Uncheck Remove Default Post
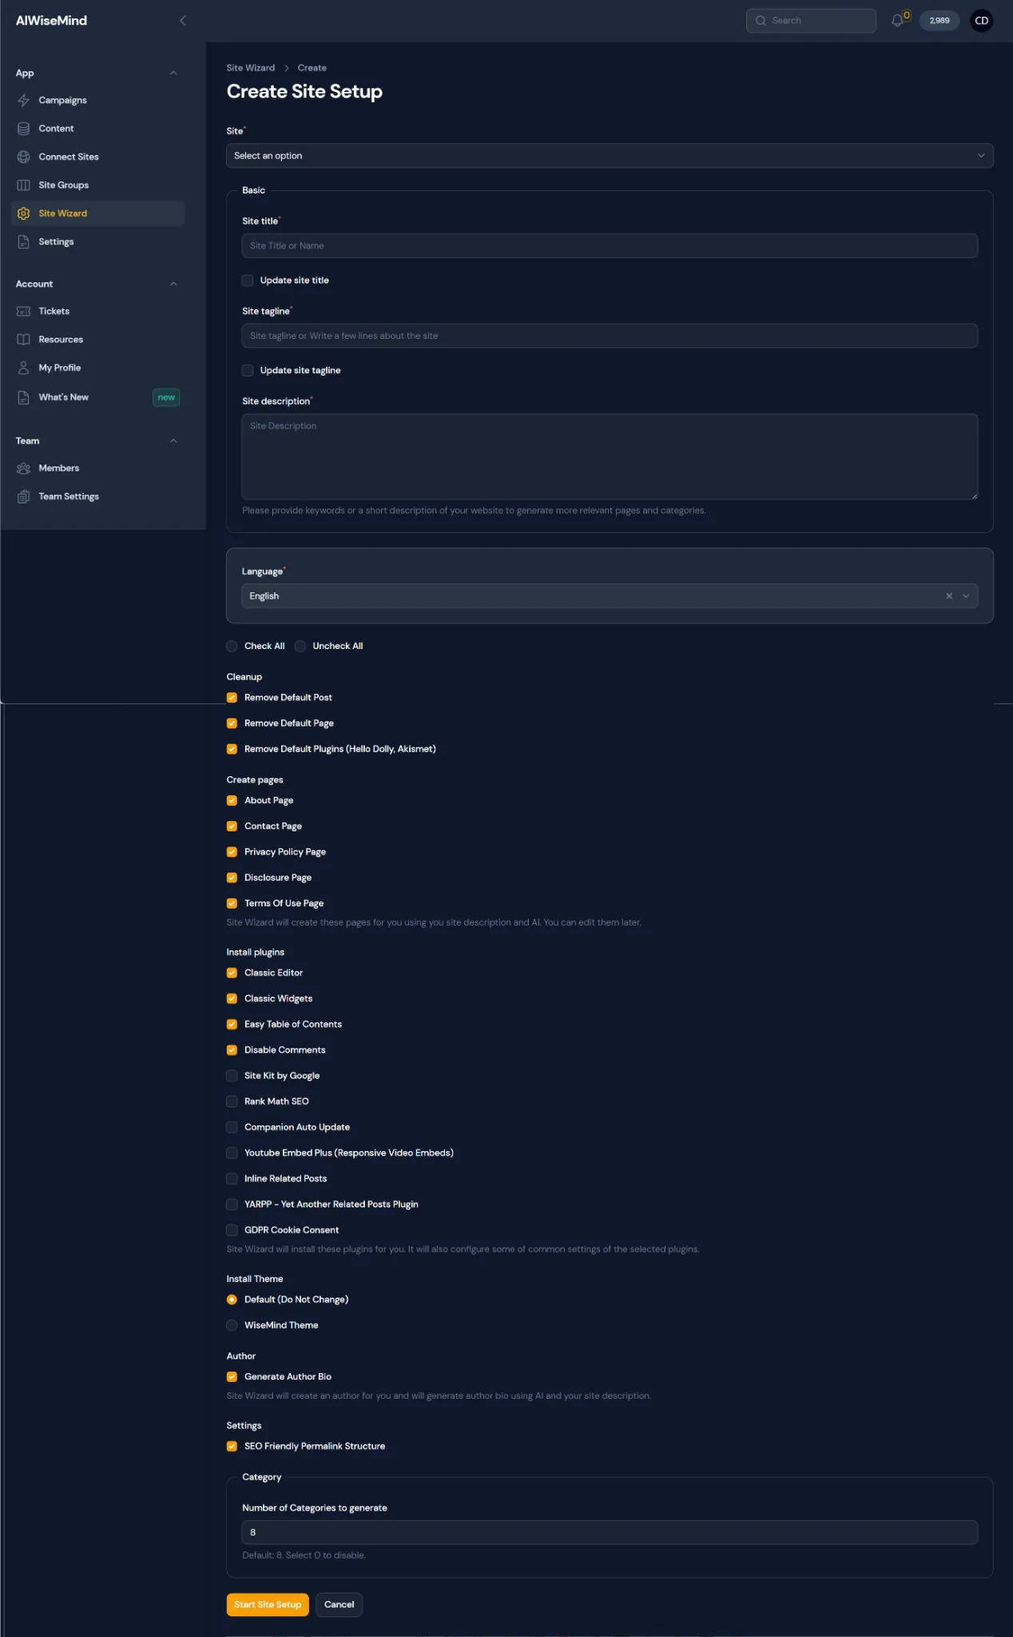Image resolution: width=1013 pixels, height=1637 pixels. point(232,698)
